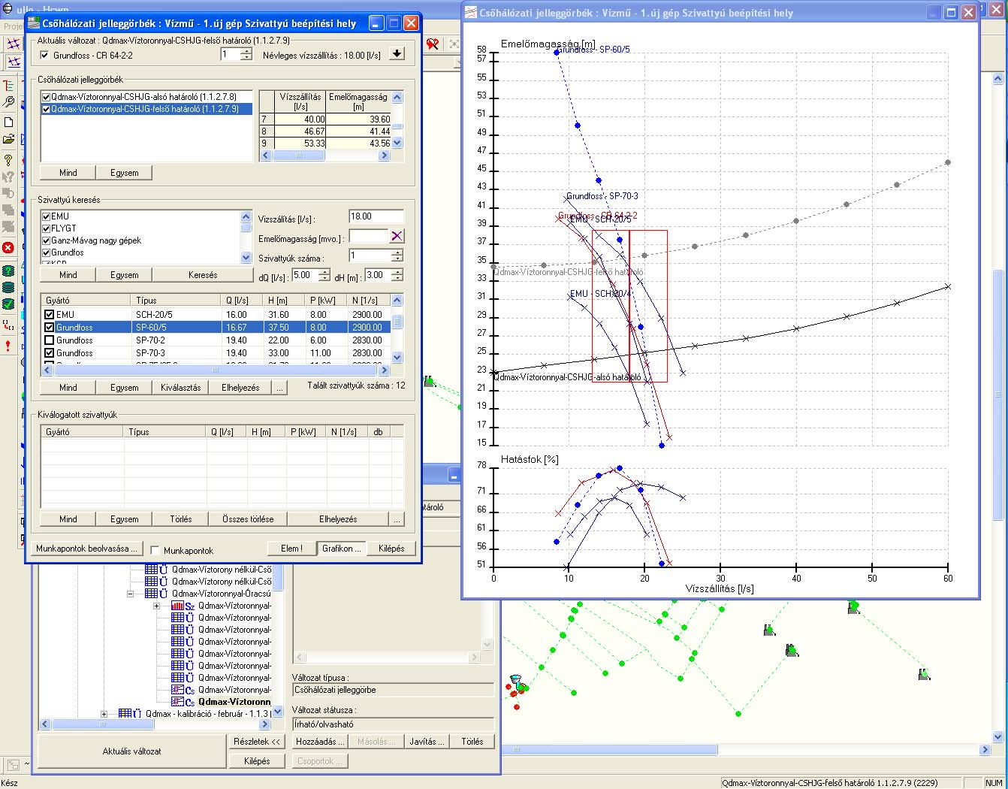This screenshot has width=1008, height=789.
Task: Select the Grundfoss SP-60/5 table row
Action: pos(216,328)
